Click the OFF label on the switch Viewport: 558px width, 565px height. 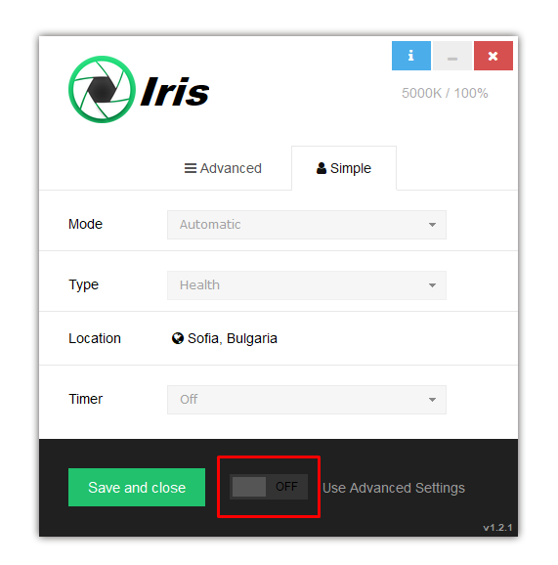[286, 487]
